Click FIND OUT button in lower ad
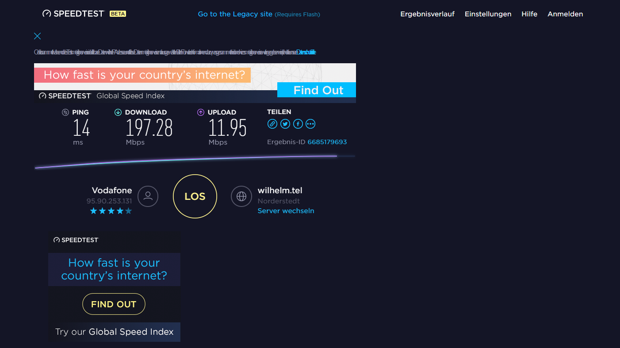The width and height of the screenshot is (620, 348). tap(114, 304)
